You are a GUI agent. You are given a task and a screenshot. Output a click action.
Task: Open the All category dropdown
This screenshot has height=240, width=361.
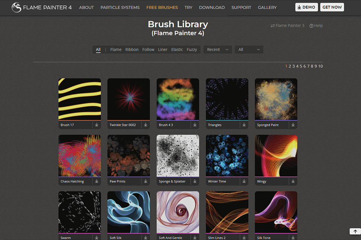coord(249,49)
